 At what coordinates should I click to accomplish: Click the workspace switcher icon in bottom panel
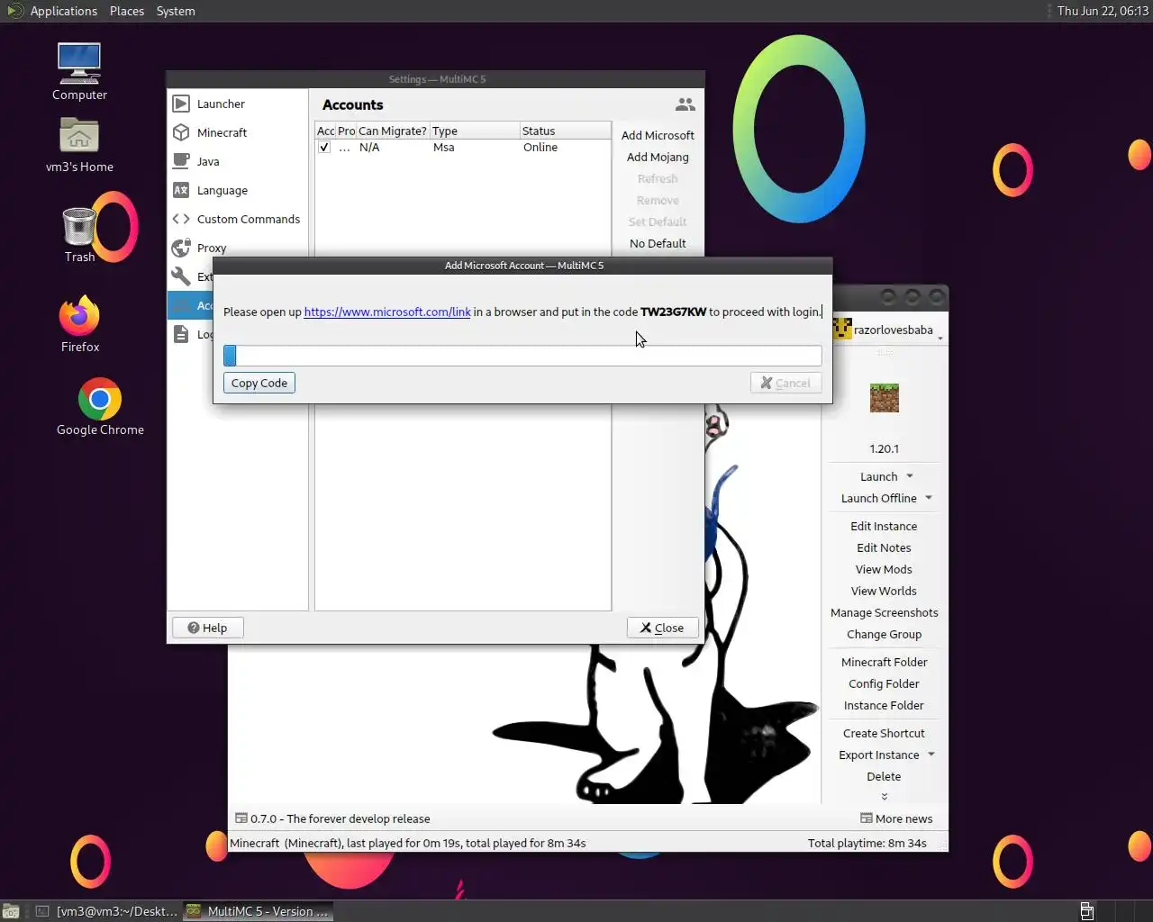1087,911
